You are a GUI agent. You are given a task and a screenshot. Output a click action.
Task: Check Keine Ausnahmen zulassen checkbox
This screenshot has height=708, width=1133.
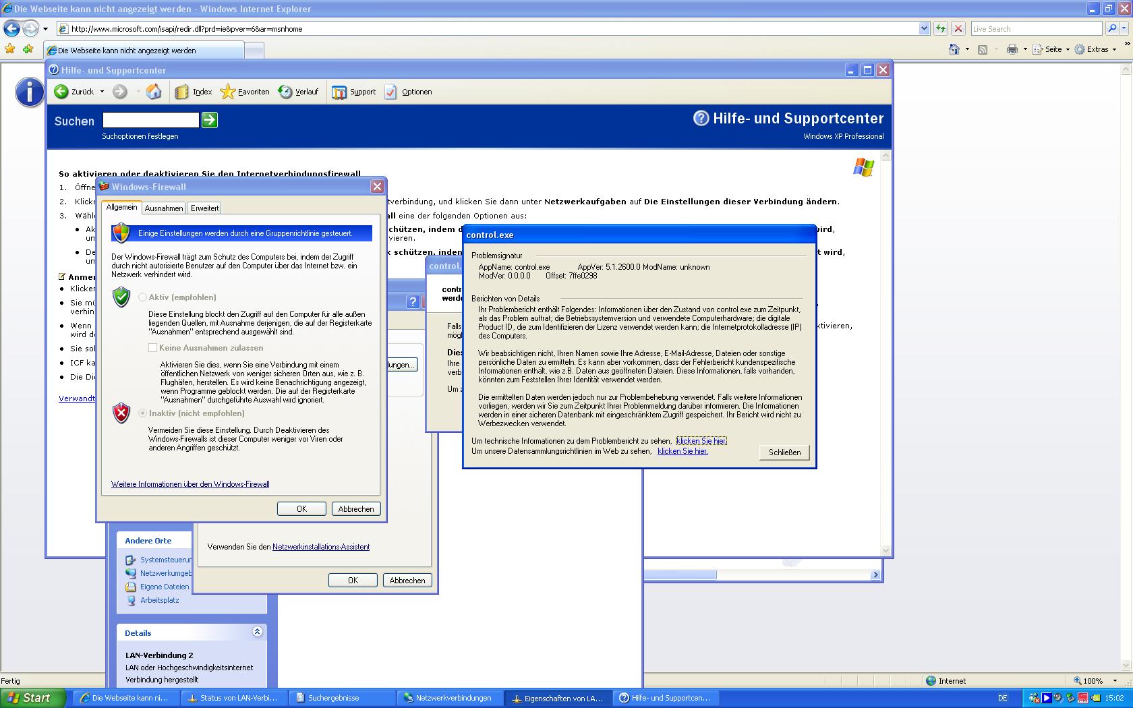[153, 348]
